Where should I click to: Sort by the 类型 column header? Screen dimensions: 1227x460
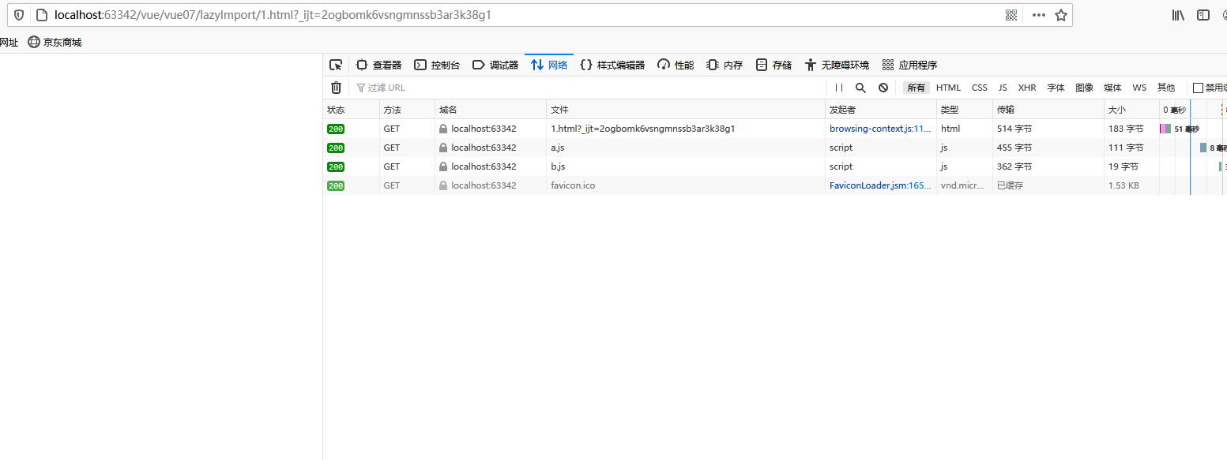click(965, 110)
